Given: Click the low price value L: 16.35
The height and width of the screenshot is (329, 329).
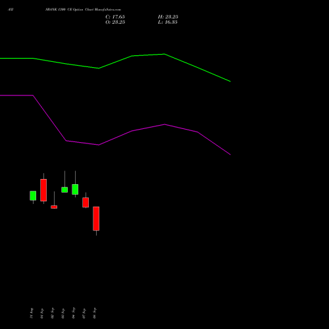Looking at the screenshot, I should point(168,22).
